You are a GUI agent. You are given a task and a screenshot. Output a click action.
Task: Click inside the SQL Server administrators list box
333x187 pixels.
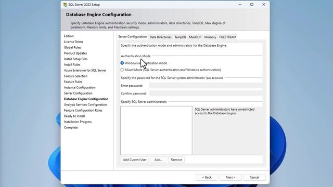pos(156,130)
